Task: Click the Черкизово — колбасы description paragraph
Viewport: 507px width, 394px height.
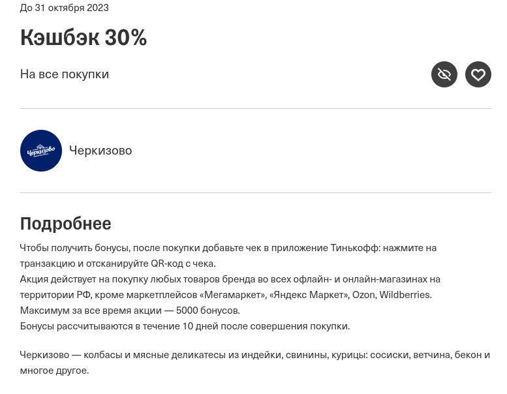Action: pyautogui.click(x=255, y=363)
